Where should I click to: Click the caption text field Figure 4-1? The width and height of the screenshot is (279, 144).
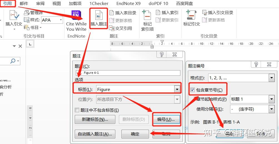(128, 73)
